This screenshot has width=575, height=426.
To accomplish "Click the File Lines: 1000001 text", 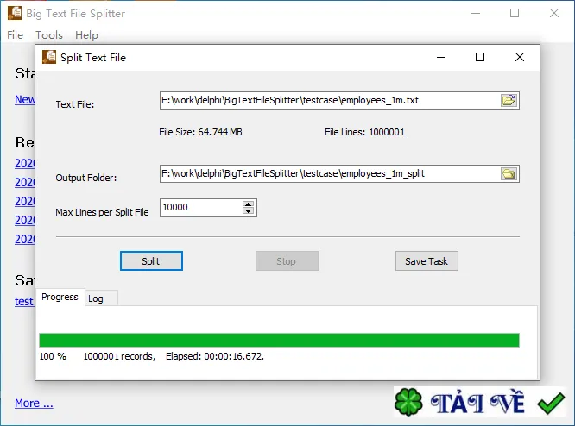I will click(365, 132).
